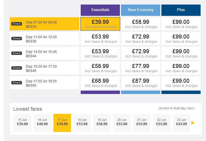Select 15 Jun lowest fare tile
Viewport: 206px width, 141px height.
(x=22, y=123)
